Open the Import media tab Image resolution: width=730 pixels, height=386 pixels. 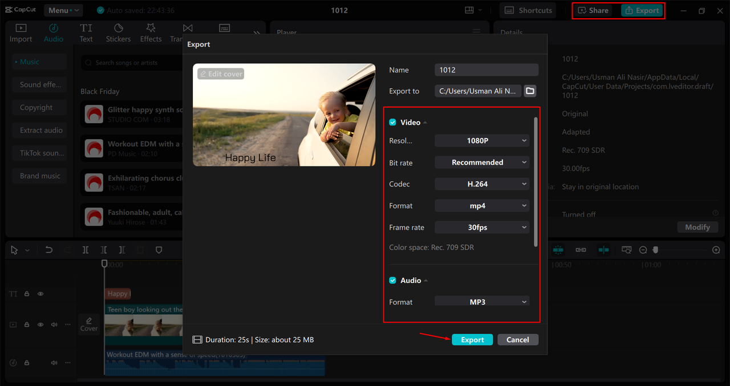[x=21, y=33]
